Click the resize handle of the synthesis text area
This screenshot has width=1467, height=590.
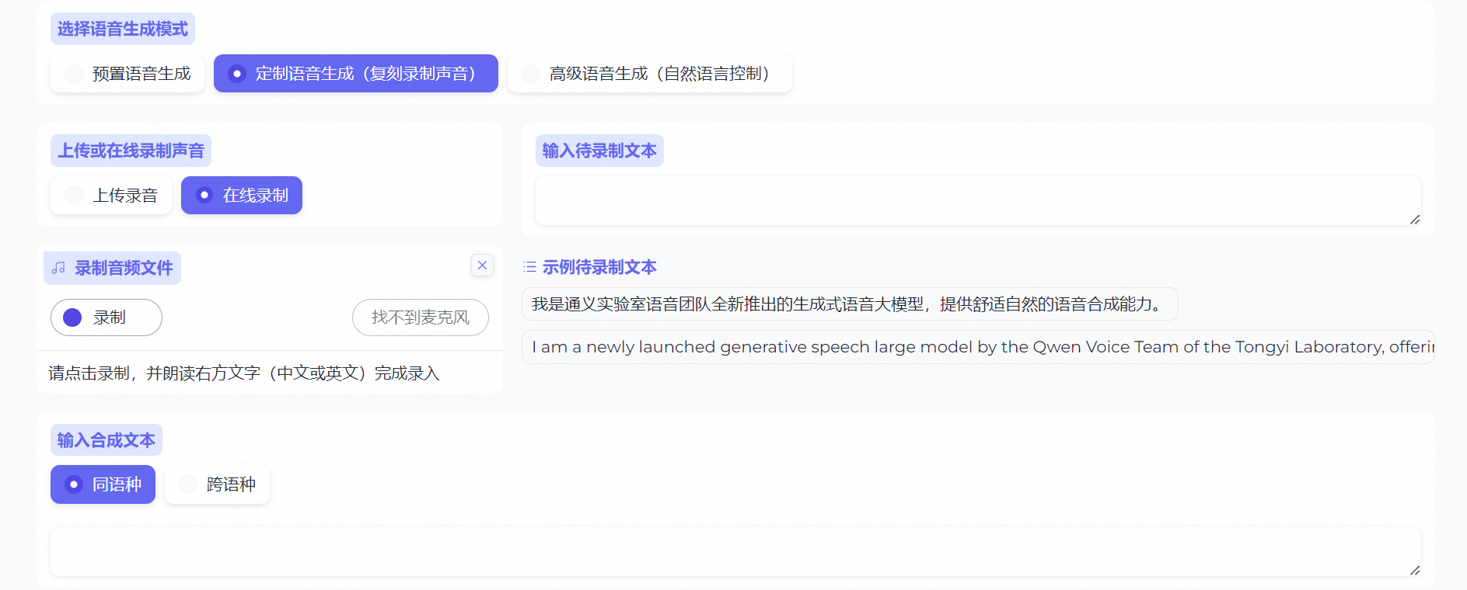1415,571
